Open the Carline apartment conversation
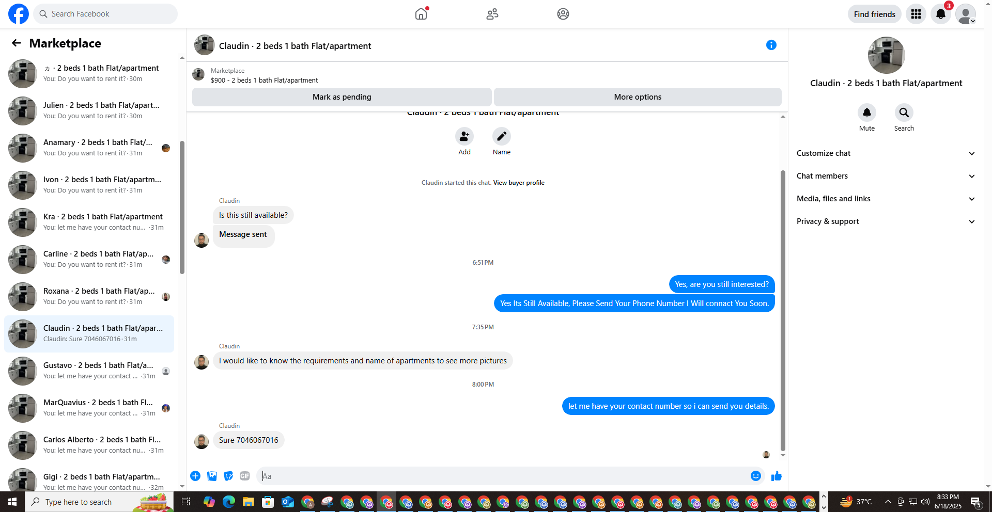992x512 pixels. (x=89, y=260)
